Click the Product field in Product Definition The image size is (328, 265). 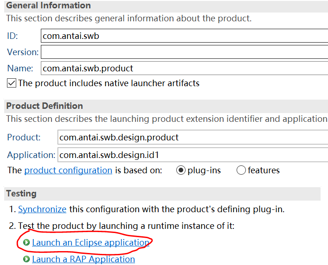pos(193,137)
